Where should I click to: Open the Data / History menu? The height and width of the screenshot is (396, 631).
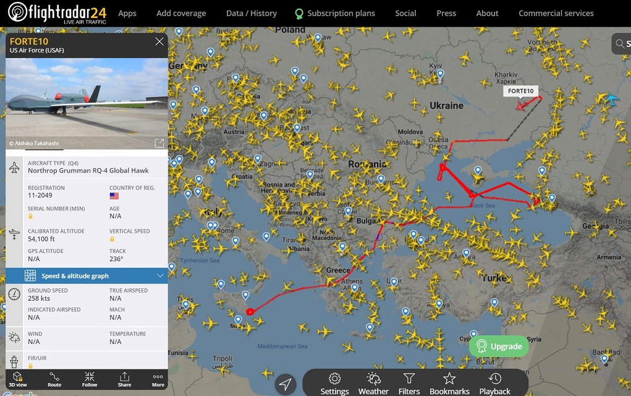click(252, 13)
